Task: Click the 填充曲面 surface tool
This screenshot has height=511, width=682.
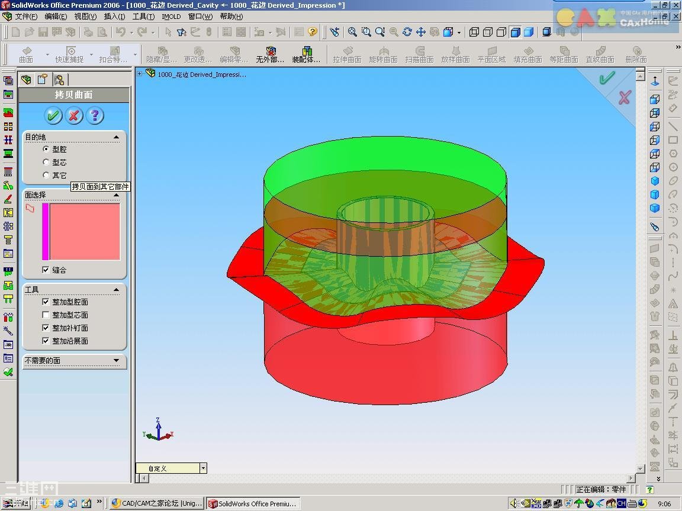Action: pos(527,55)
